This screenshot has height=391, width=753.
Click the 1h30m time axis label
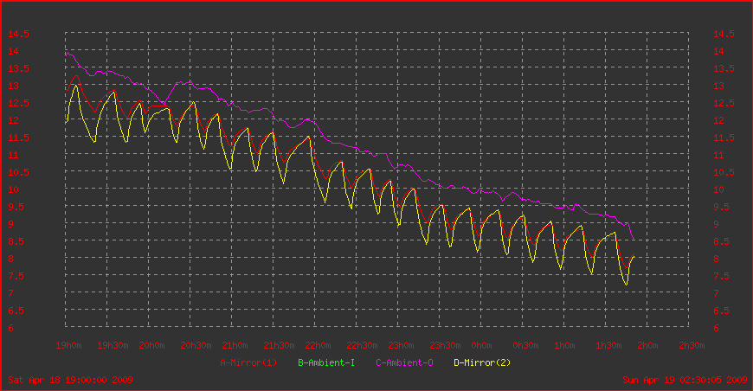point(609,345)
